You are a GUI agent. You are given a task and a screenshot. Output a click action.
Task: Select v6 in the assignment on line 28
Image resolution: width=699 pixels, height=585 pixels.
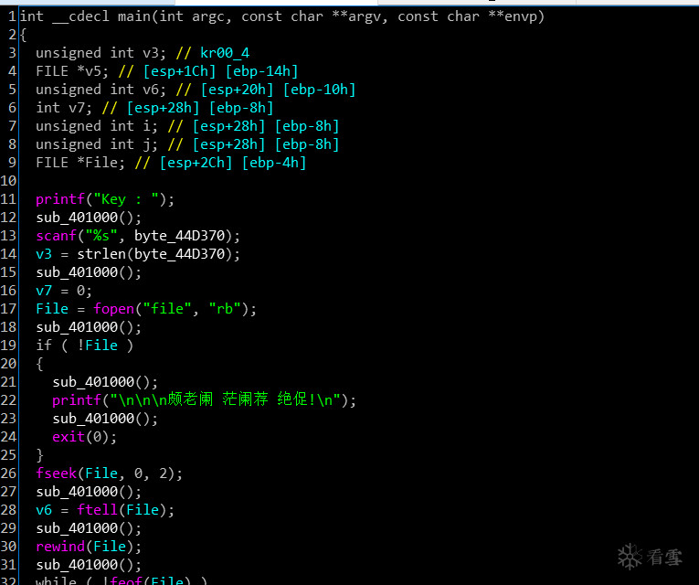[44, 510]
